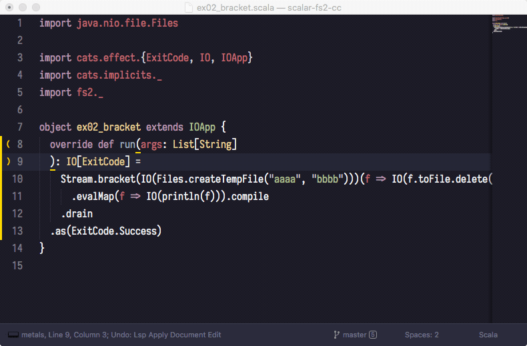Click on fs2._ import text
This screenshot has width=527, height=346.
point(90,93)
